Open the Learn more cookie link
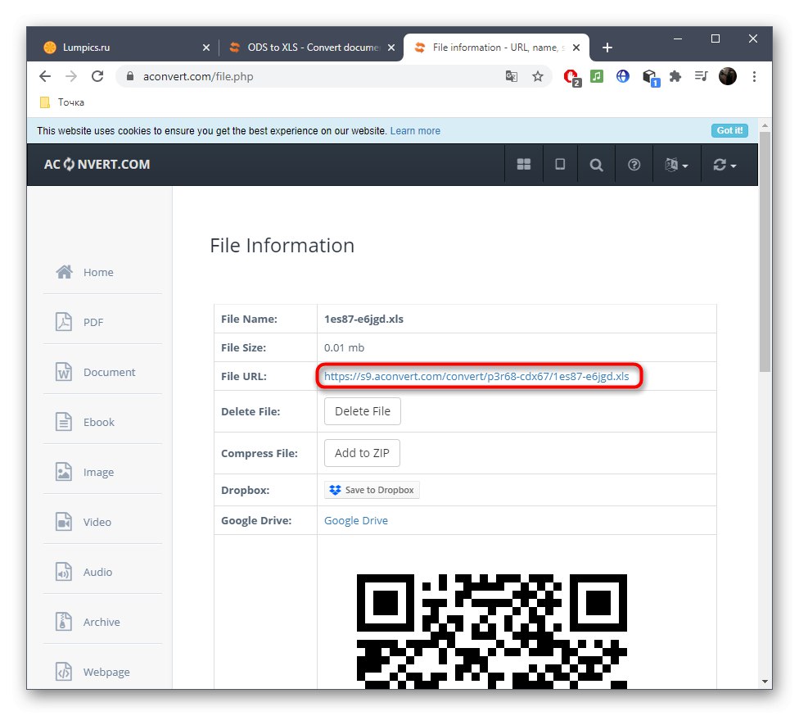 click(x=415, y=131)
